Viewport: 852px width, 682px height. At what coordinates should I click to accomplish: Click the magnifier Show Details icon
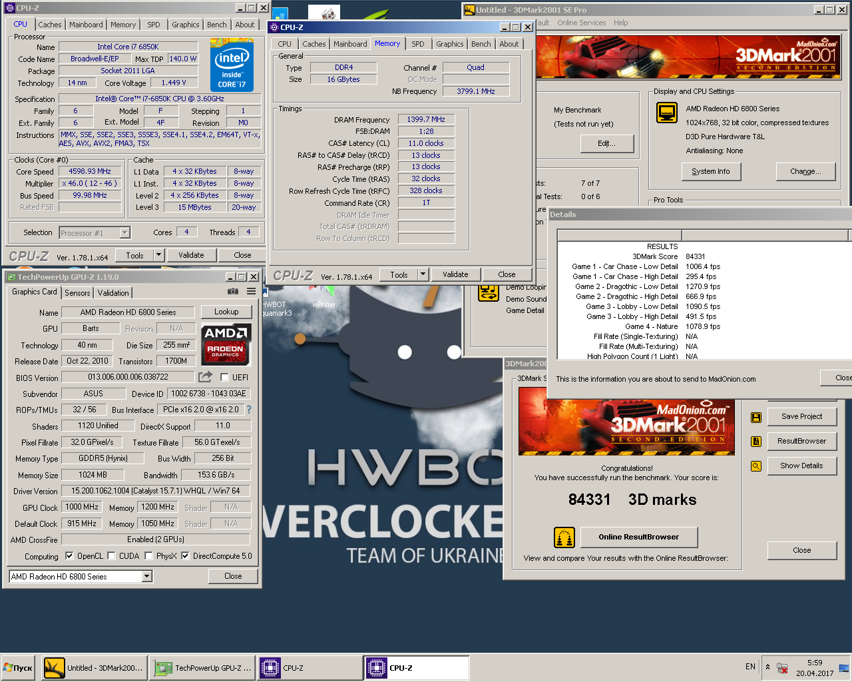[x=756, y=466]
